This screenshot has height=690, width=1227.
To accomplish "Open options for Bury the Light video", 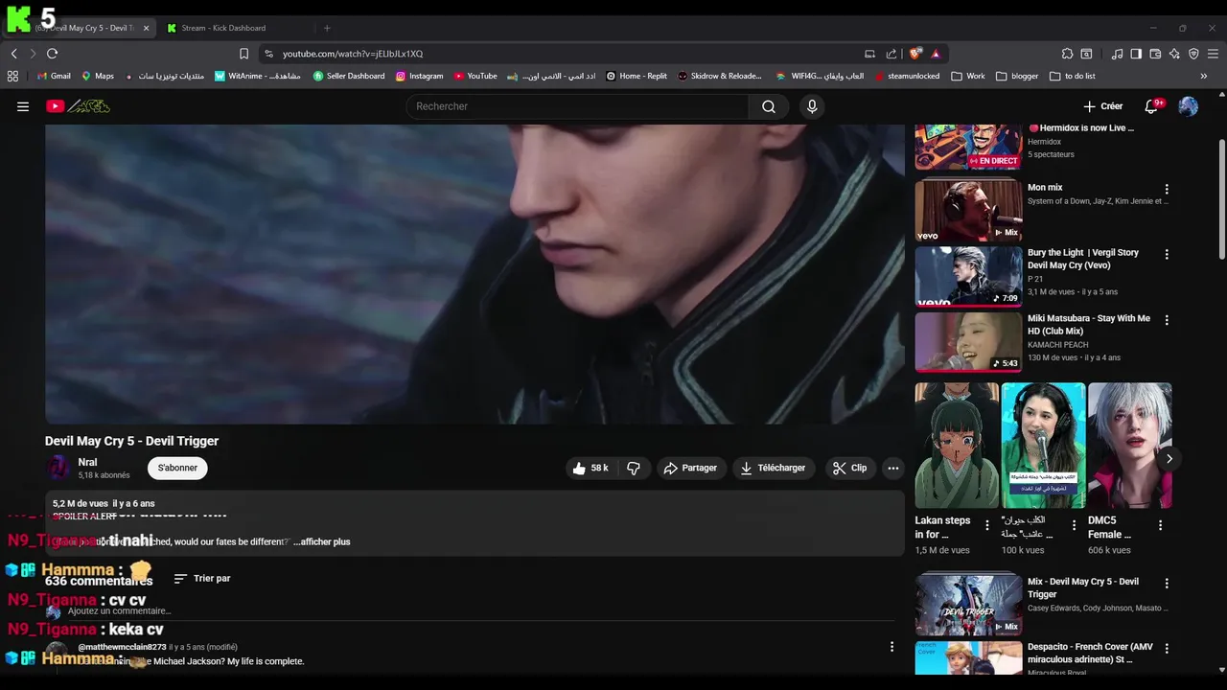I will tap(1167, 255).
